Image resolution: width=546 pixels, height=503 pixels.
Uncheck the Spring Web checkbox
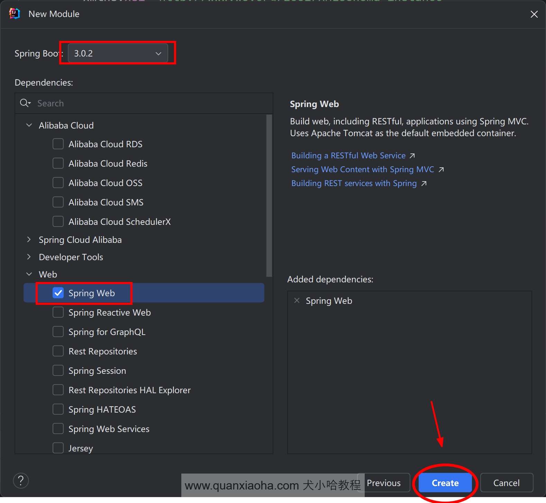58,293
